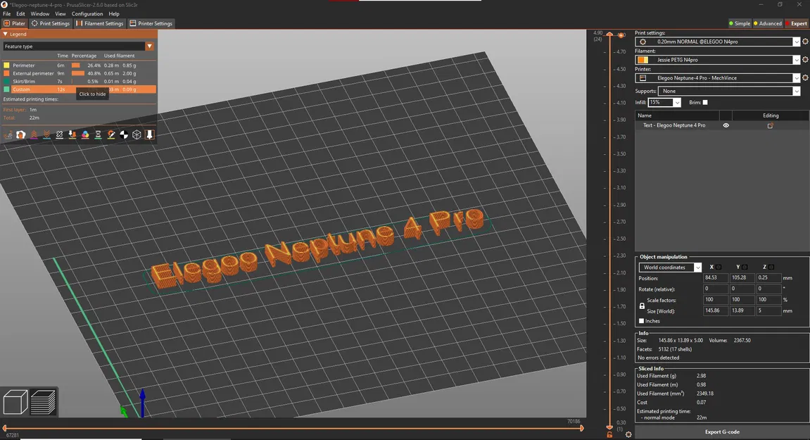The width and height of the screenshot is (810, 440).
Task: Toggle the retractions double-down-arrow icon
Action: [x=46, y=134]
